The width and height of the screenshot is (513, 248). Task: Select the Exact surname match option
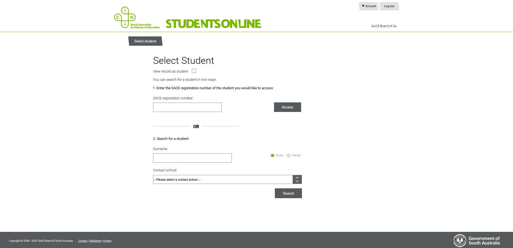pos(272,155)
